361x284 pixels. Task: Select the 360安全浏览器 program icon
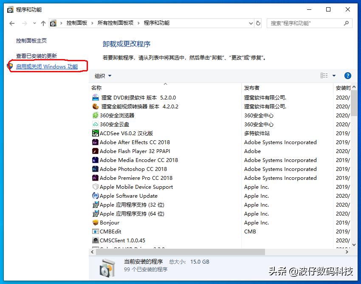(x=96, y=115)
